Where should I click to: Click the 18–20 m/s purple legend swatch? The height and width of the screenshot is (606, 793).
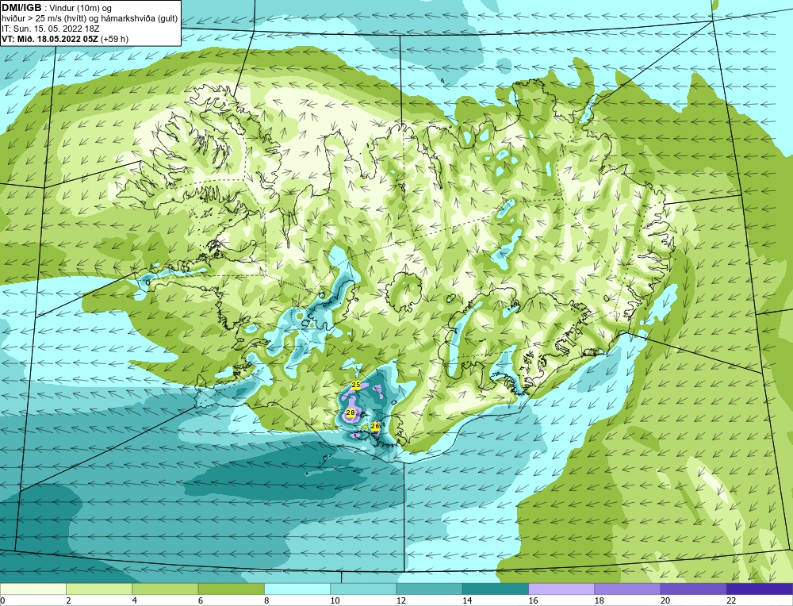point(627,589)
